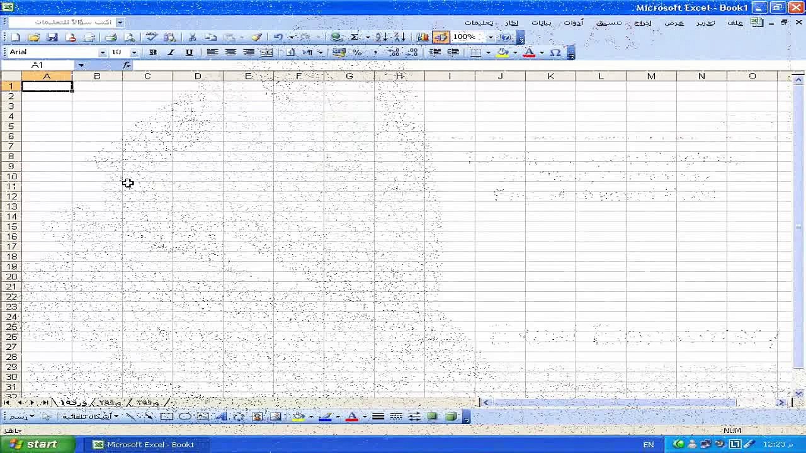This screenshot has height=453, width=806.
Task: Expand the Font Color dropdown arrow on formatting toolbar
Action: coord(542,53)
